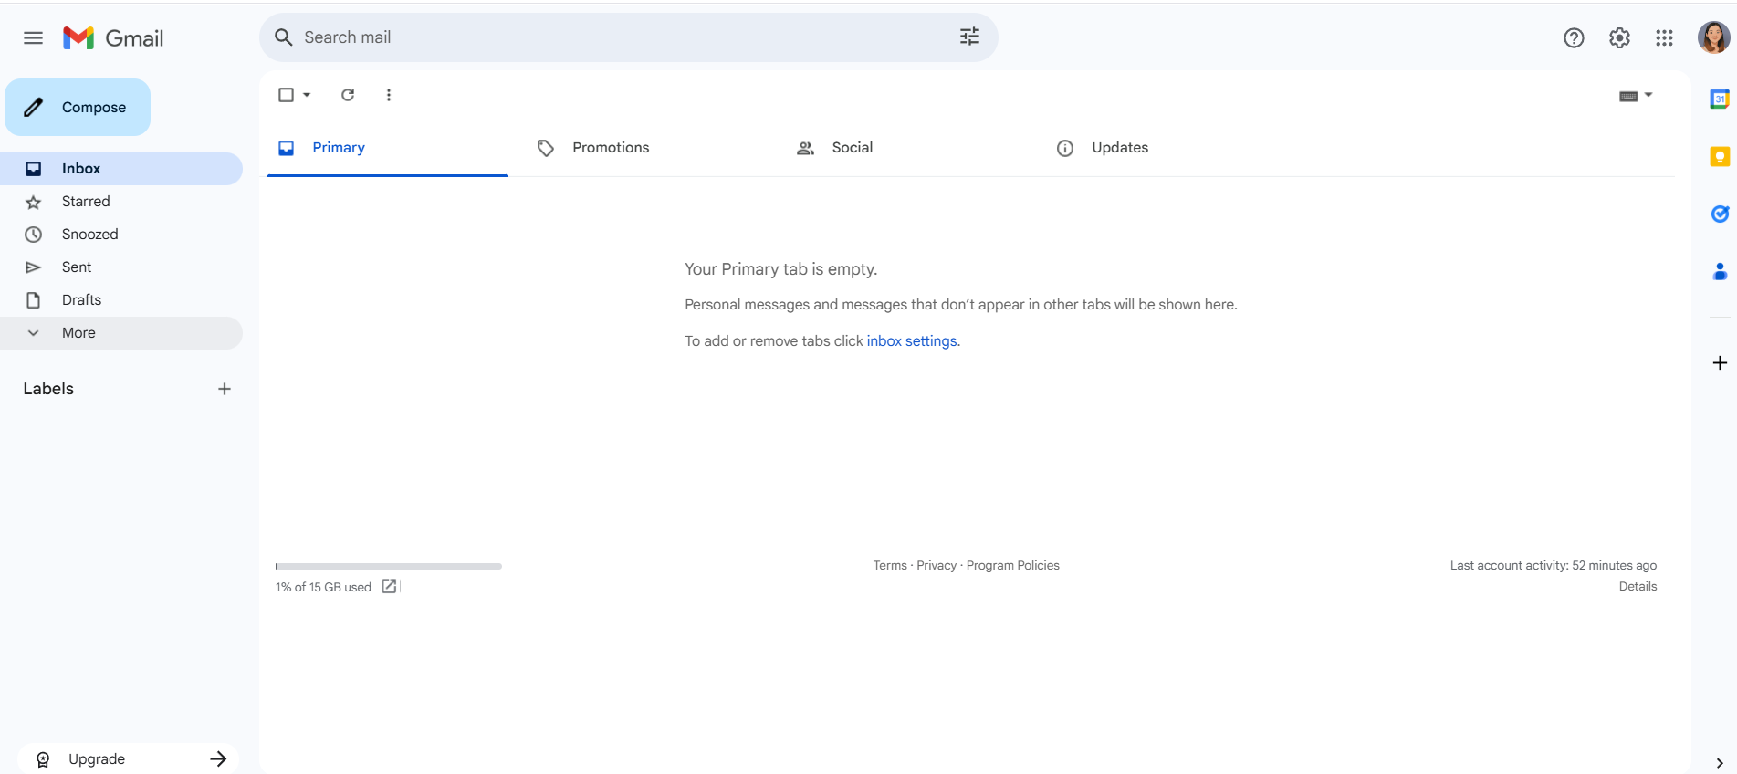Open the select options dropdown arrow
The height and width of the screenshot is (774, 1737).
coord(307,95)
